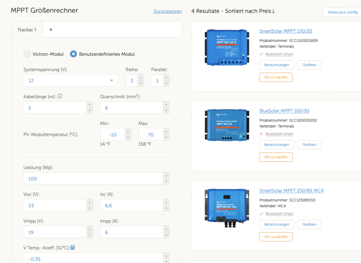The image size is (361, 263).
Task: Click the text 'Verbinder: MC4'
Action: pyautogui.click(x=273, y=206)
